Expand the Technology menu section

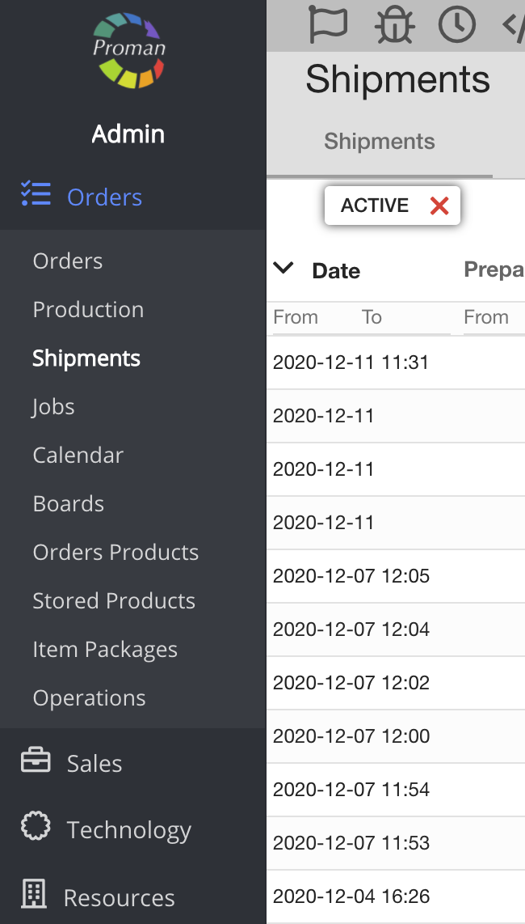click(129, 829)
